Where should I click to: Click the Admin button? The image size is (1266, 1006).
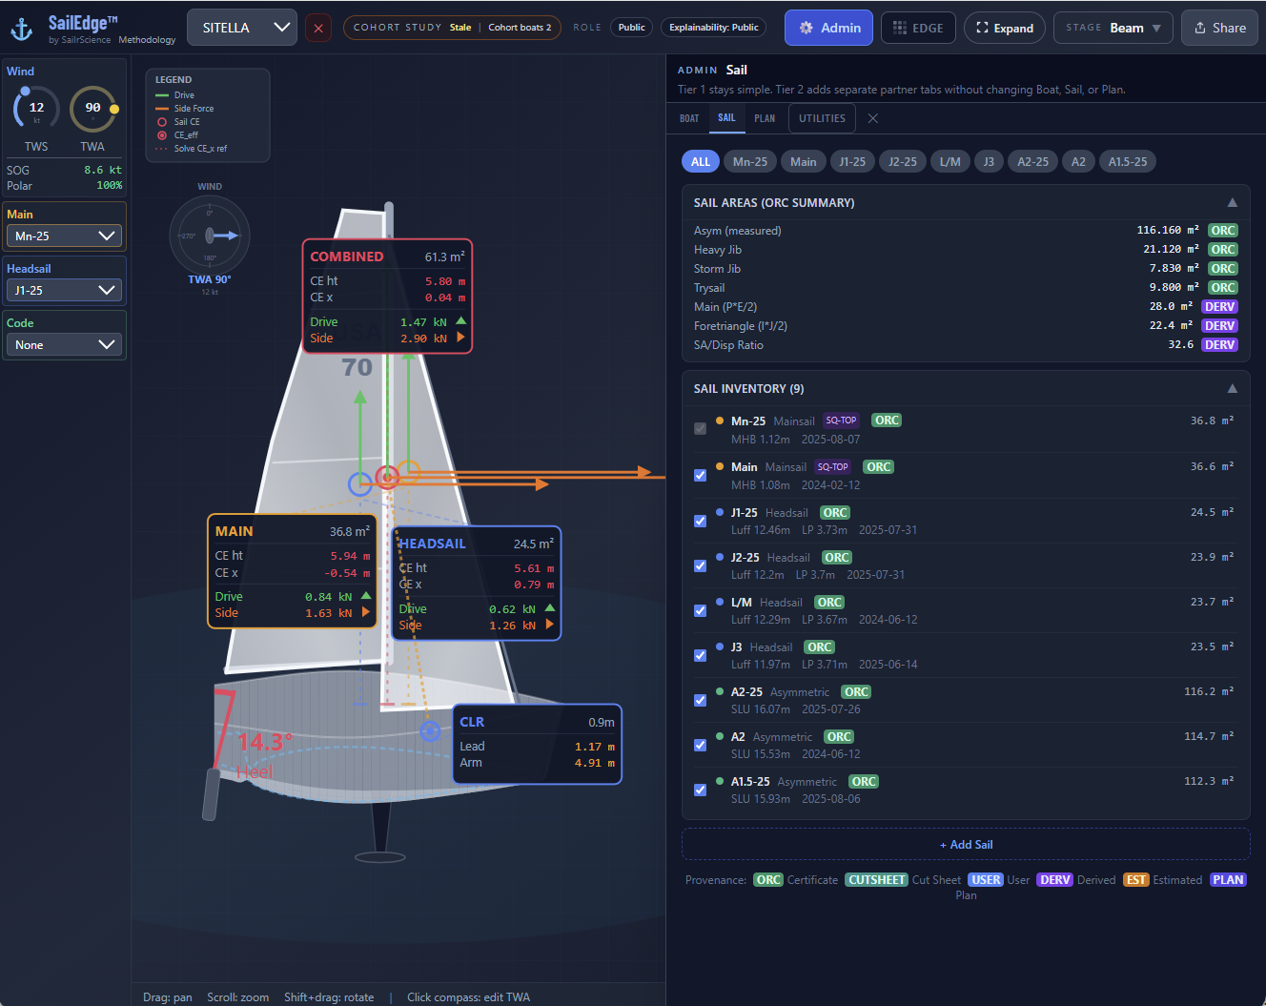(829, 28)
